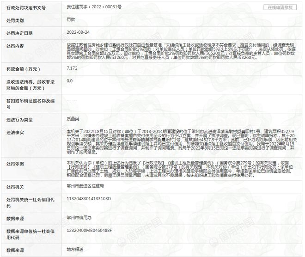Select the penalty type value 罚款

[x=71, y=19]
